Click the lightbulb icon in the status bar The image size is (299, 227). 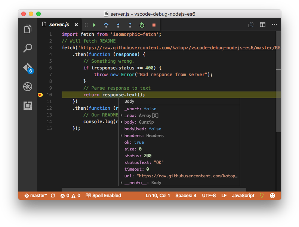(262, 195)
